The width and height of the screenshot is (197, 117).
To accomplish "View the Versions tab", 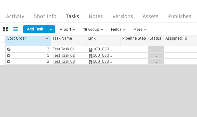I will (123, 16).
